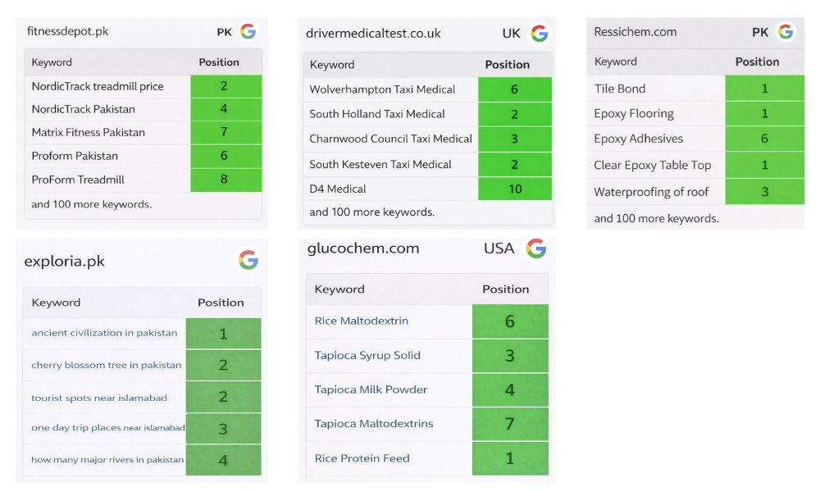Click the Google icon on drivermedicaltest.co.uk card
Screen dimensions: 820x492
[x=539, y=34]
